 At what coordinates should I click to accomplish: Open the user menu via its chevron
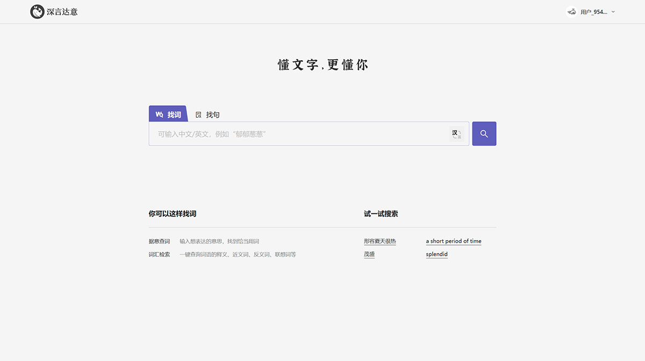click(613, 11)
